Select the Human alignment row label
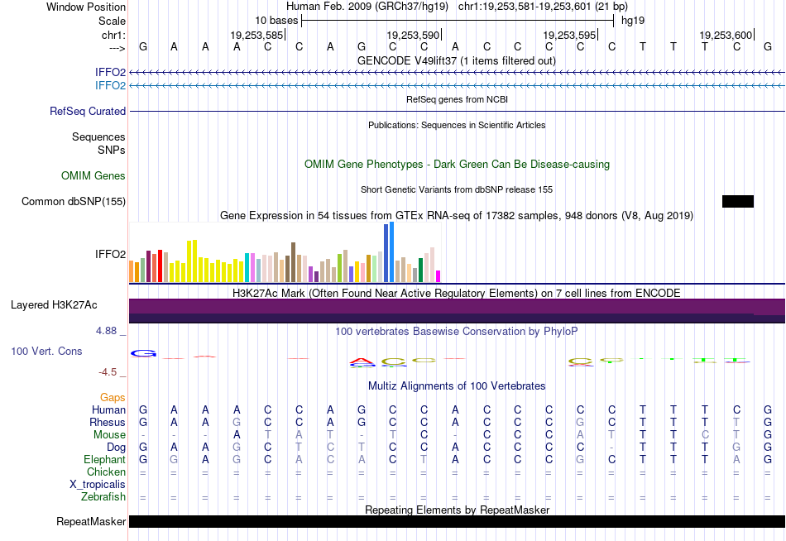This screenshot has width=786, height=541. 108,410
